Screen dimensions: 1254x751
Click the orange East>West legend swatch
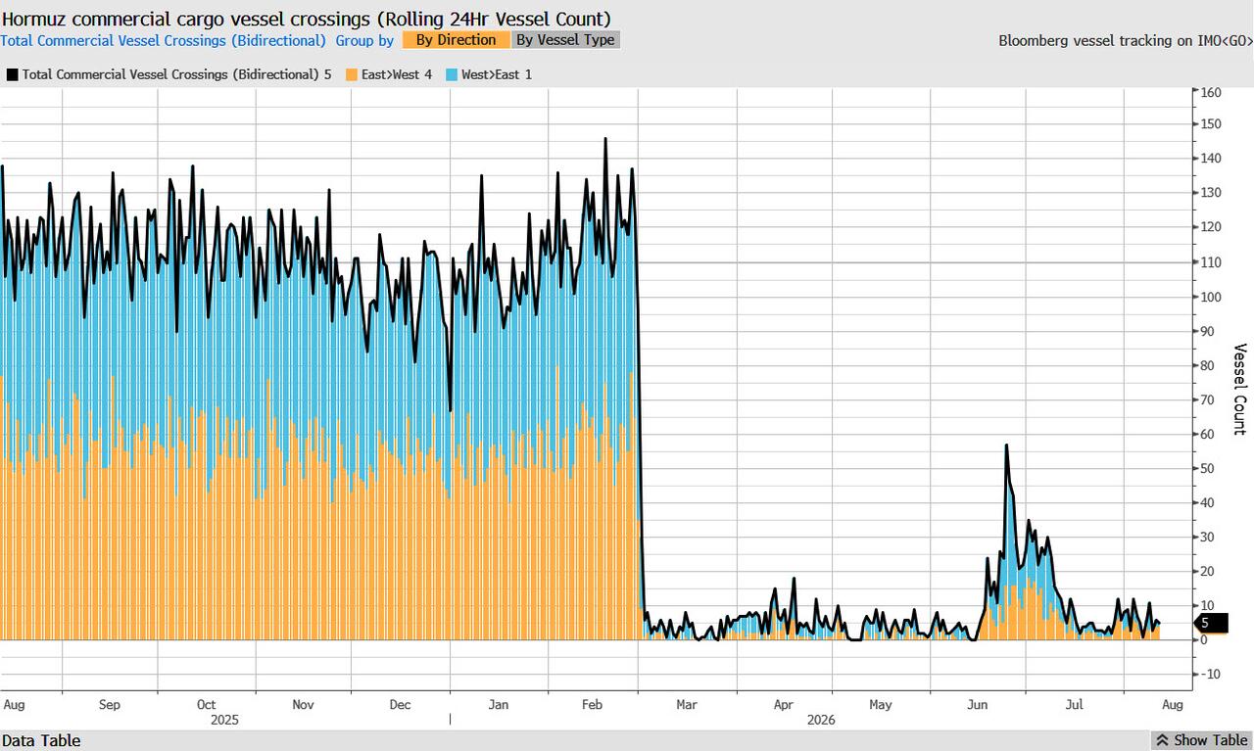(x=352, y=74)
